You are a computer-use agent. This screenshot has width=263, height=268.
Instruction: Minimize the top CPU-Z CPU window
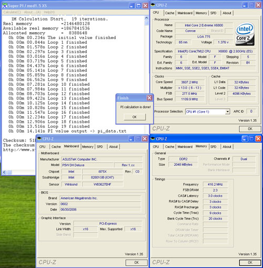pyautogui.click(x=245, y=5)
